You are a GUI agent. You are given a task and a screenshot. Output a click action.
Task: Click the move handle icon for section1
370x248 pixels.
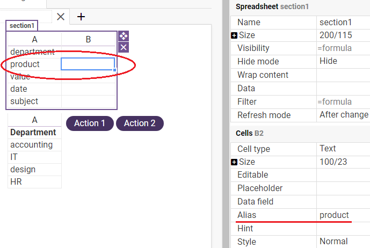pos(124,36)
